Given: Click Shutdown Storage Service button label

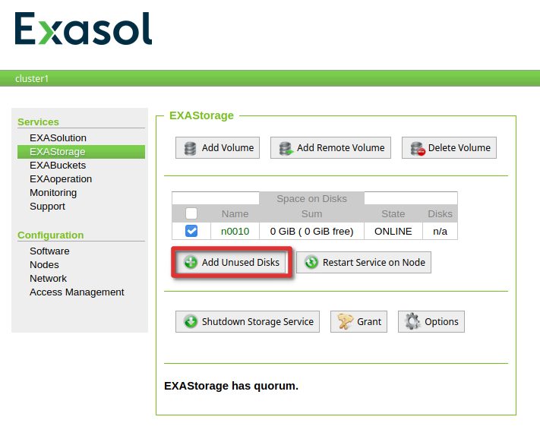Looking at the screenshot, I should [257, 321].
